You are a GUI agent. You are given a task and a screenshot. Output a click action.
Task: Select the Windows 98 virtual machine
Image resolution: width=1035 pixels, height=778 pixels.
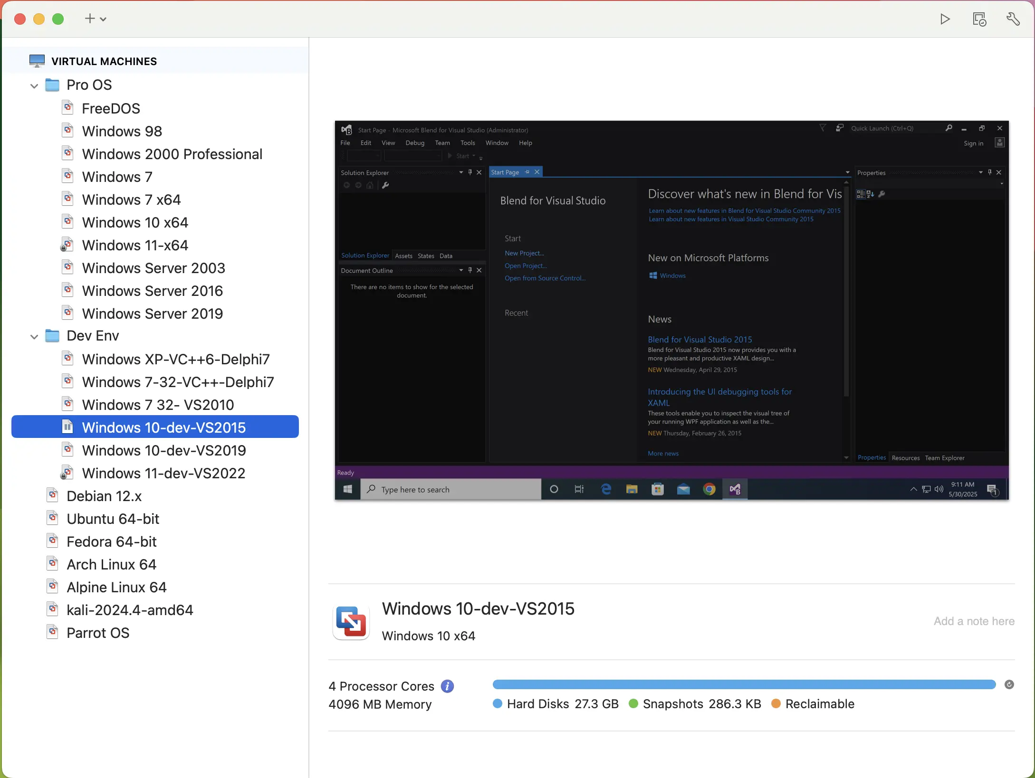[155, 131]
